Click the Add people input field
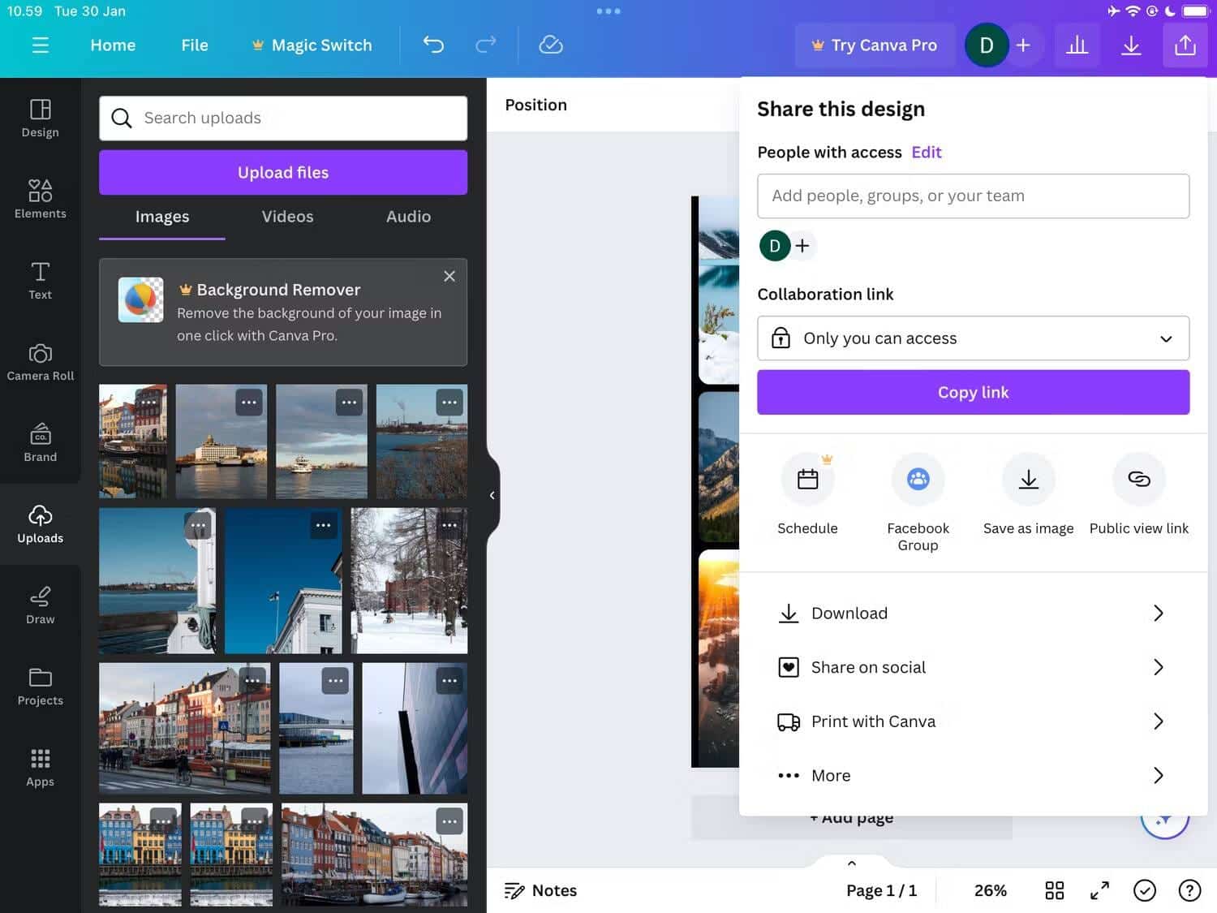Screen dimensions: 1217x913 [973, 196]
